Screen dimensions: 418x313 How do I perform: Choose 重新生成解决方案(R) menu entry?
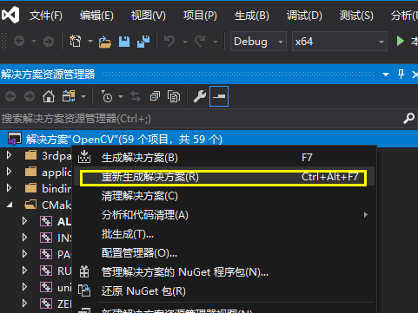(224, 177)
